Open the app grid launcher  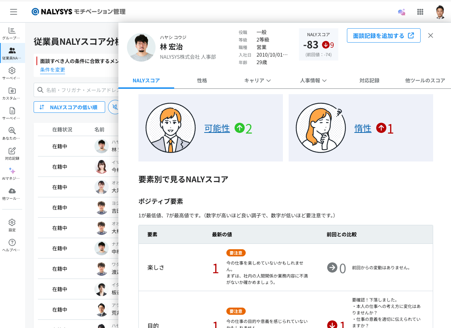click(420, 12)
